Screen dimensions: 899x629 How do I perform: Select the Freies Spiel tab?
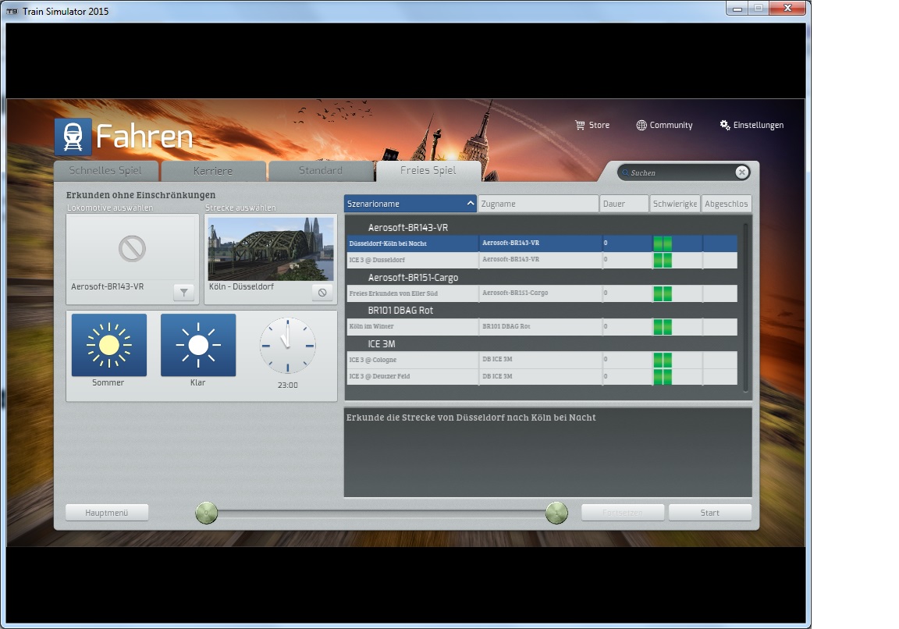coord(428,171)
